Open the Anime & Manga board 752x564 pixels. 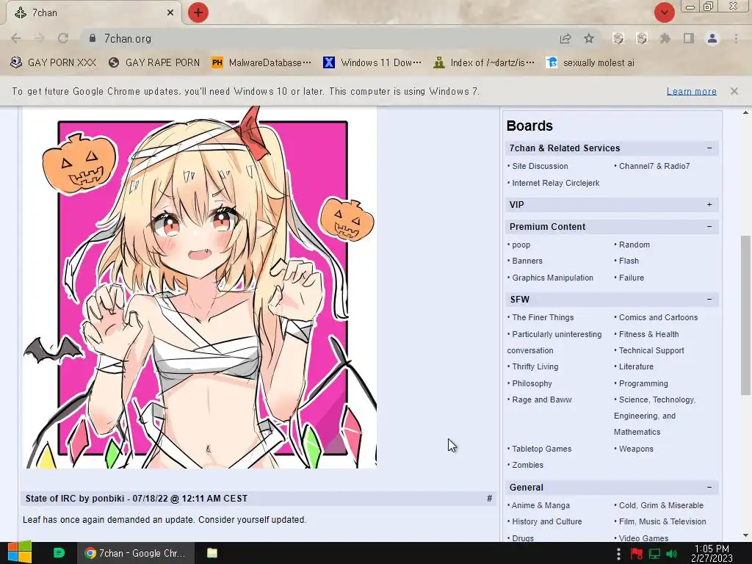pos(541,505)
